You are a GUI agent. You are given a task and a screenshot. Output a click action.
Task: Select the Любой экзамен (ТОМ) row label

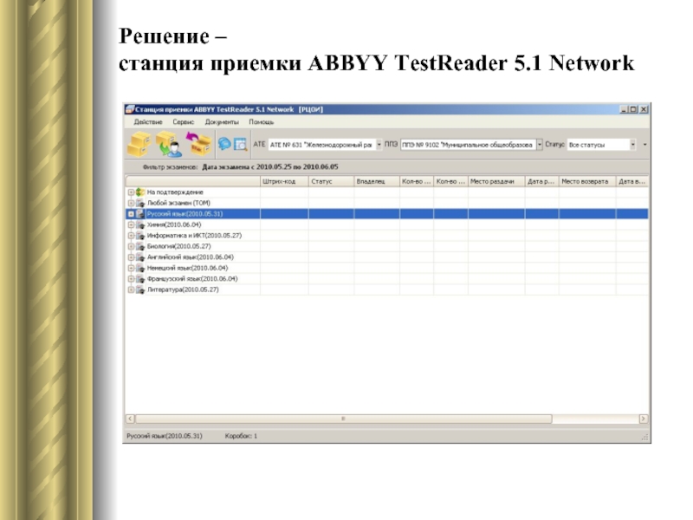[x=178, y=203]
